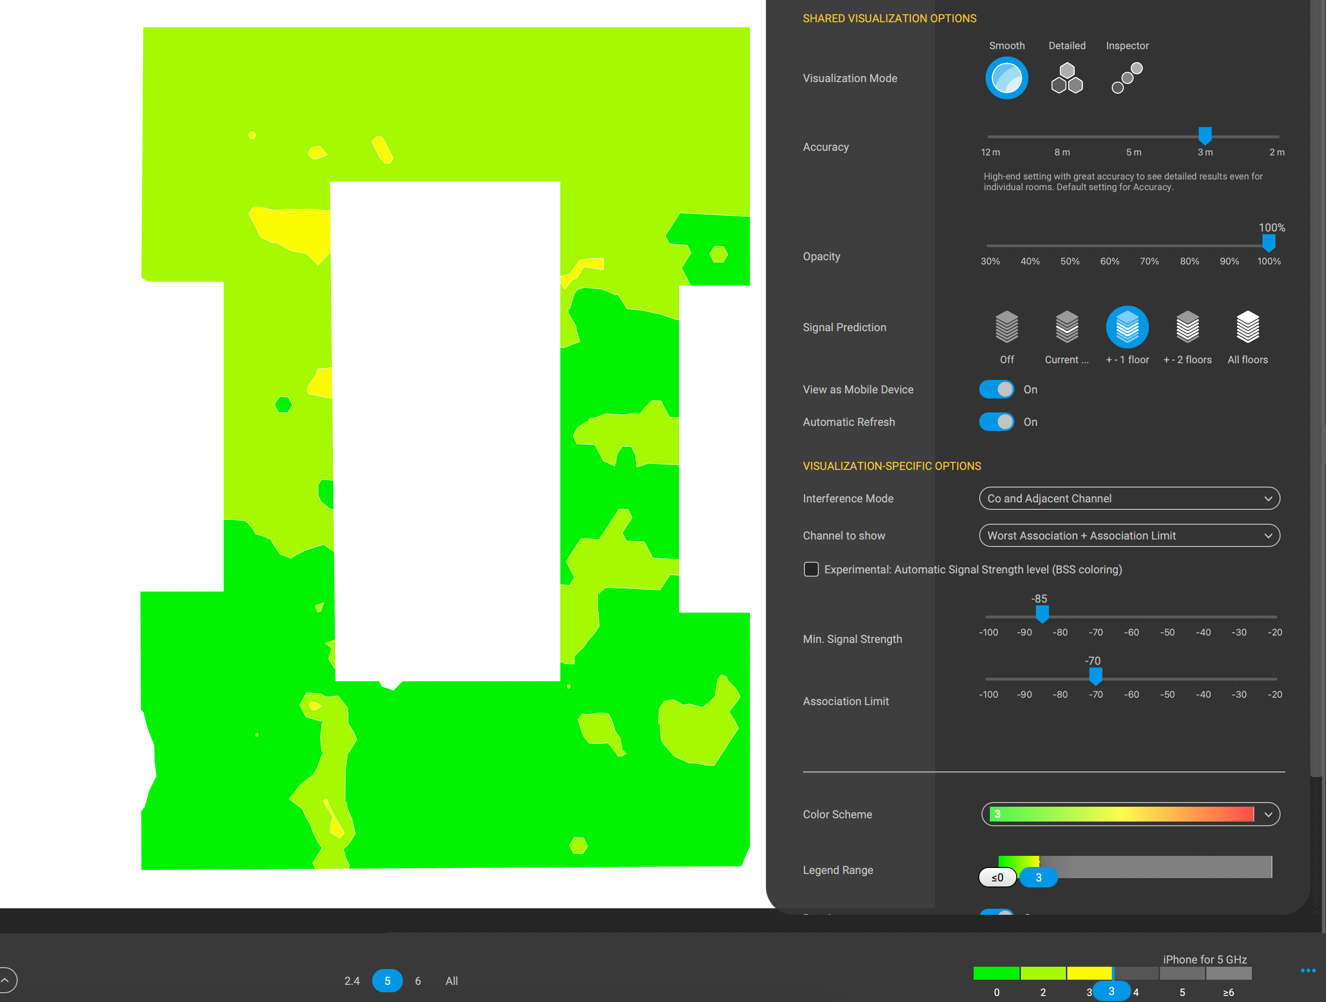The image size is (1326, 1002).
Task: Click the 70% opacity label
Action: point(1148,262)
